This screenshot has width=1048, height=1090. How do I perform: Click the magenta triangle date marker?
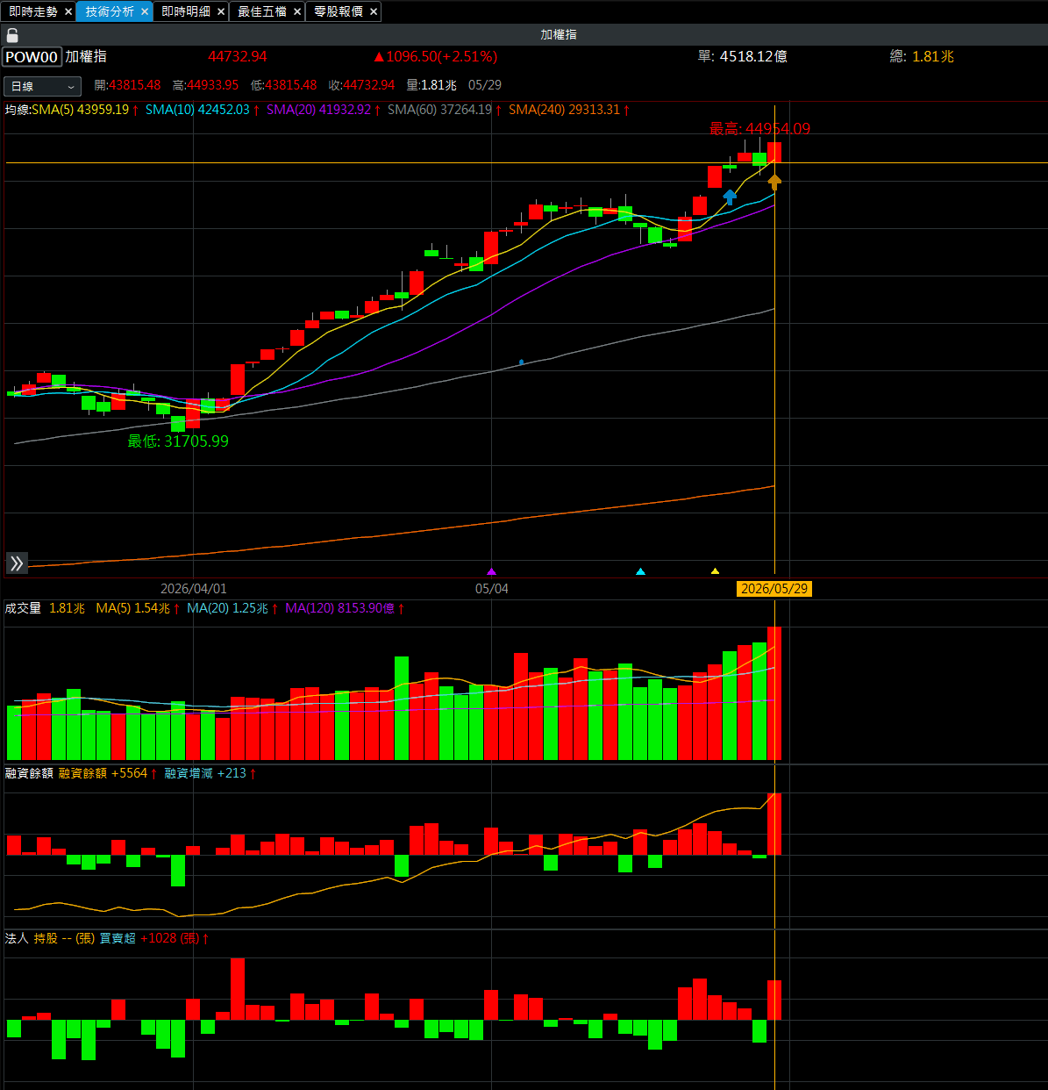(491, 571)
